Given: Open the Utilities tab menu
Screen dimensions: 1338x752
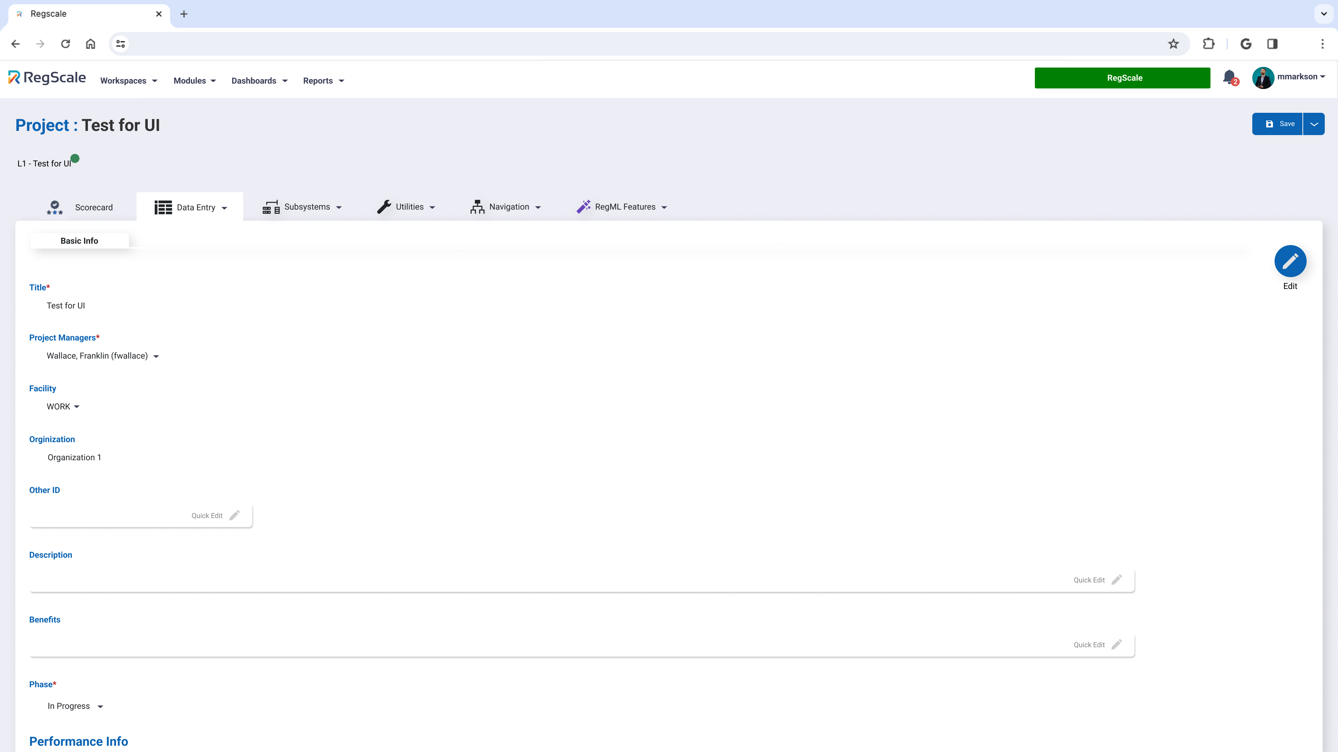Looking at the screenshot, I should point(406,206).
